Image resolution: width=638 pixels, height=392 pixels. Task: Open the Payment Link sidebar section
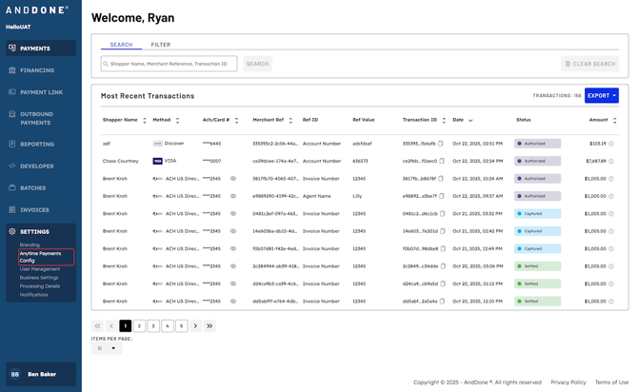tap(41, 92)
